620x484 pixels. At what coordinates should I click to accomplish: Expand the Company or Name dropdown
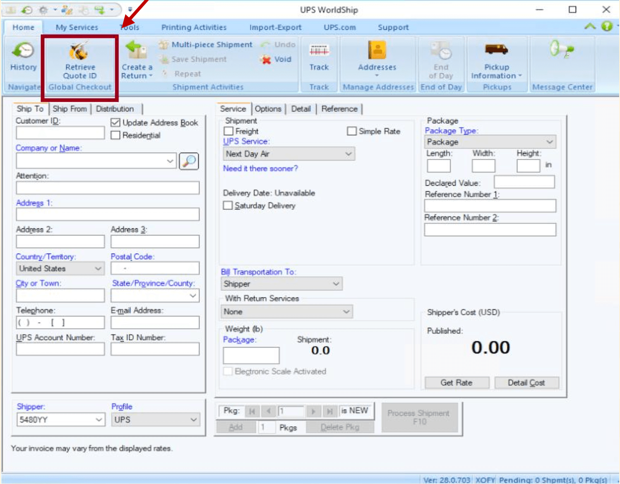pos(170,161)
